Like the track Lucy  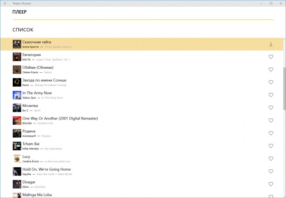pos(271,158)
